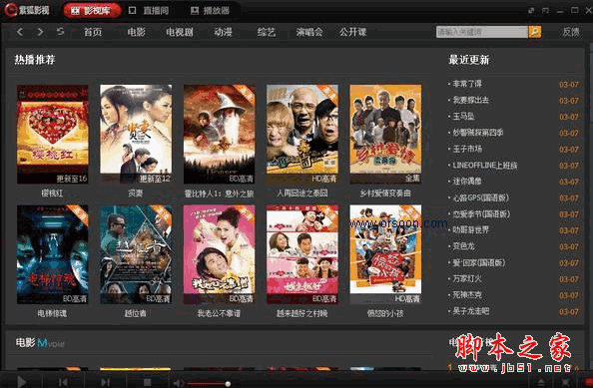
Task: Click the 愤怒的小孩 title text
Action: point(385,313)
